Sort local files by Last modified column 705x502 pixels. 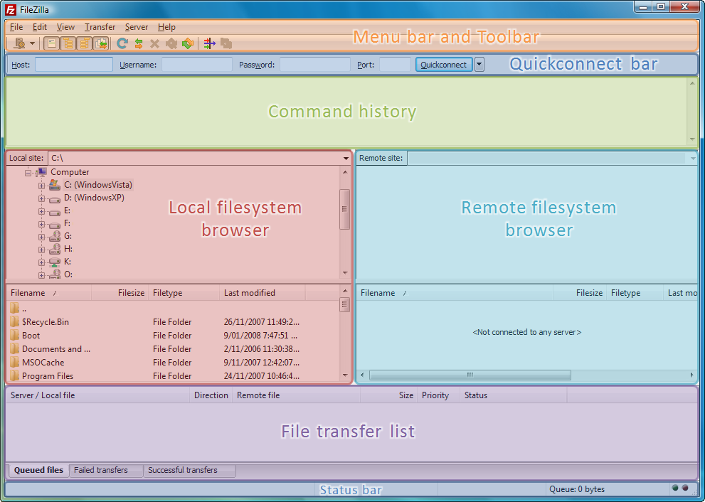click(249, 293)
